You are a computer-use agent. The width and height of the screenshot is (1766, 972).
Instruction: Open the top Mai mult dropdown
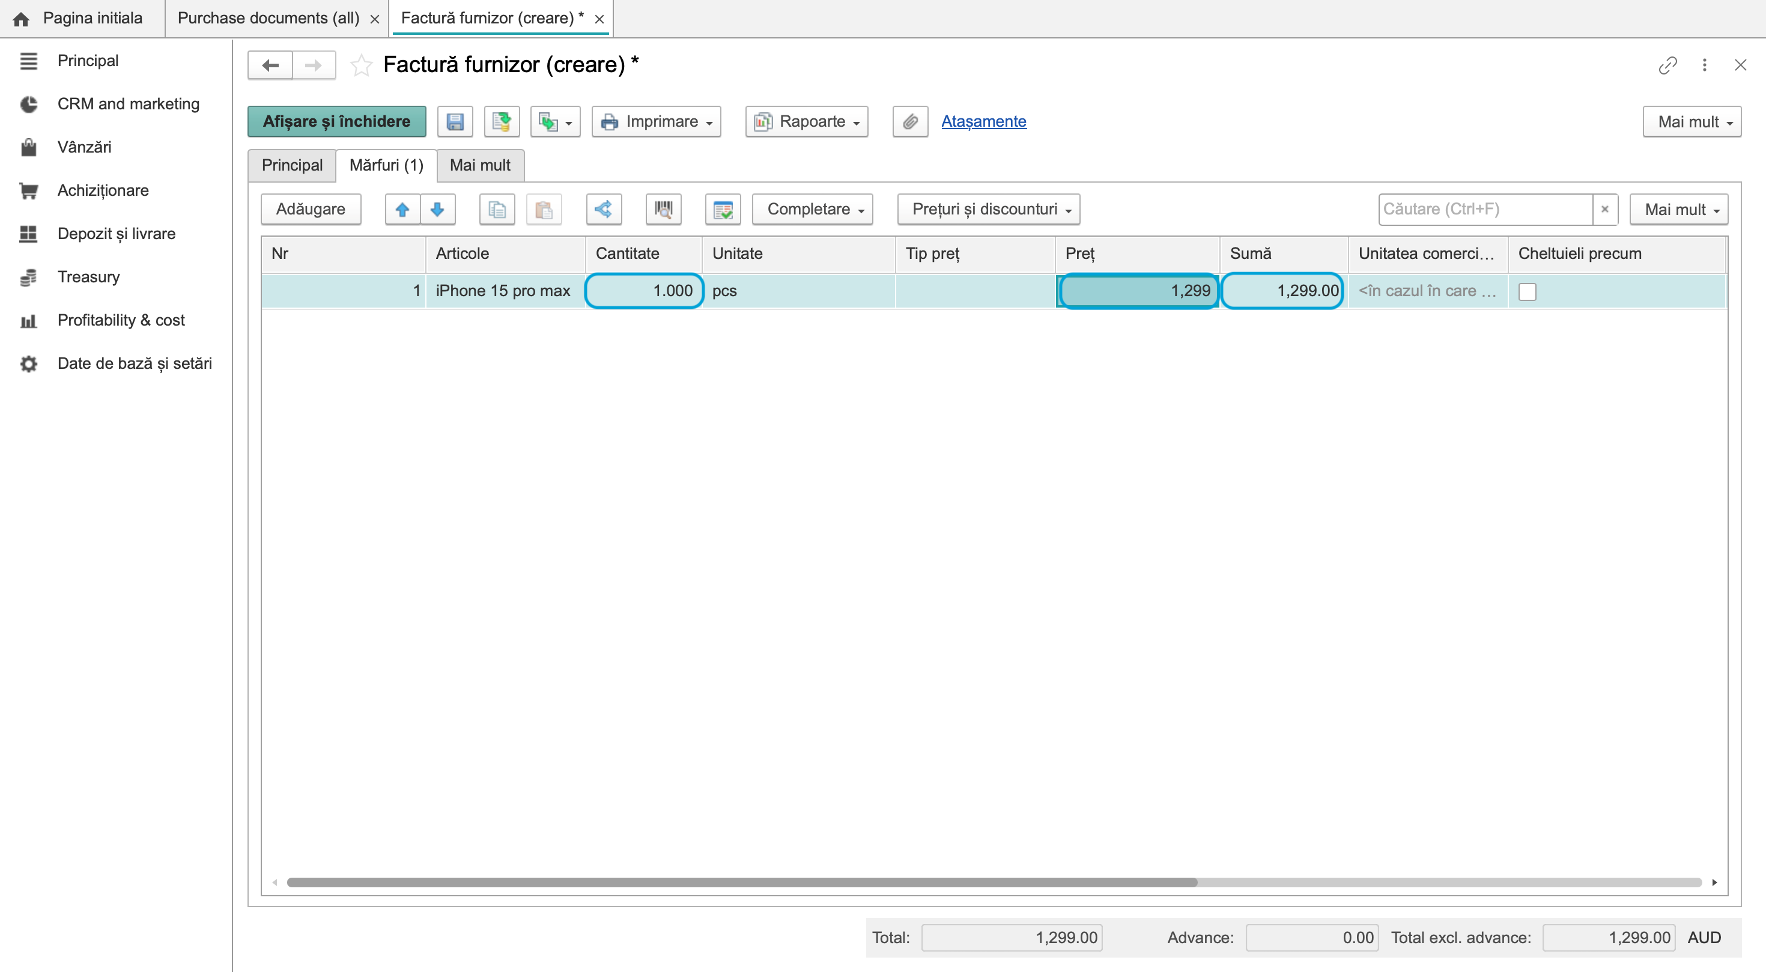click(x=1692, y=121)
